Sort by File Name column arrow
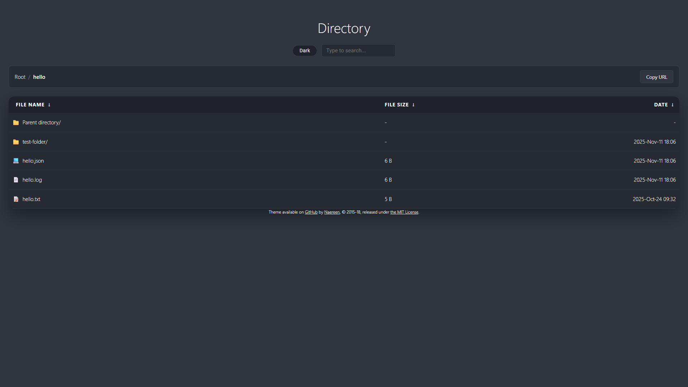The height and width of the screenshot is (387, 688). pos(49,105)
